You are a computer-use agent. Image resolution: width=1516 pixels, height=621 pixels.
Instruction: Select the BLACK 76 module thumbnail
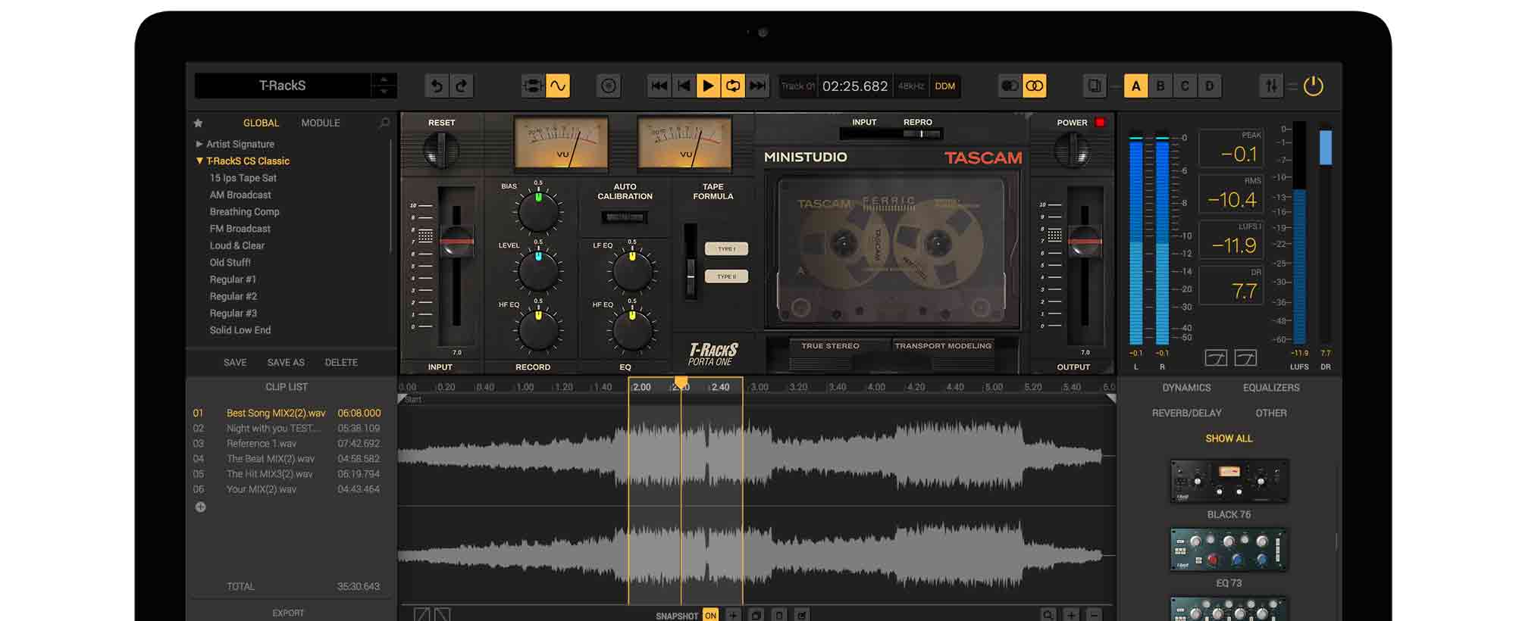(1229, 481)
